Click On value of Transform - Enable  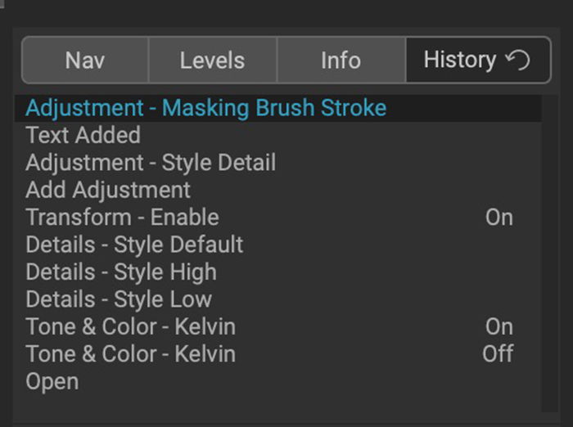click(499, 218)
